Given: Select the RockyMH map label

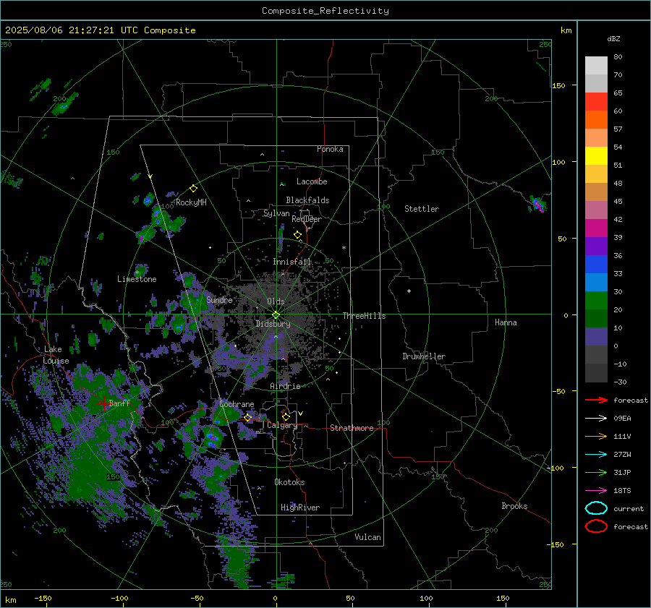Looking at the screenshot, I should pyautogui.click(x=191, y=202).
